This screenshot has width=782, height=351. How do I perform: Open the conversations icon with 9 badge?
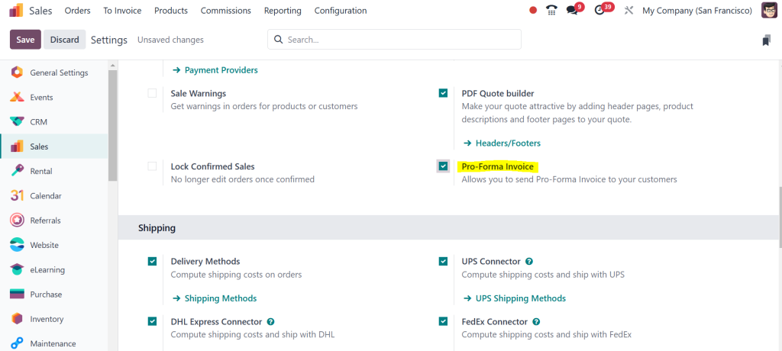573,11
